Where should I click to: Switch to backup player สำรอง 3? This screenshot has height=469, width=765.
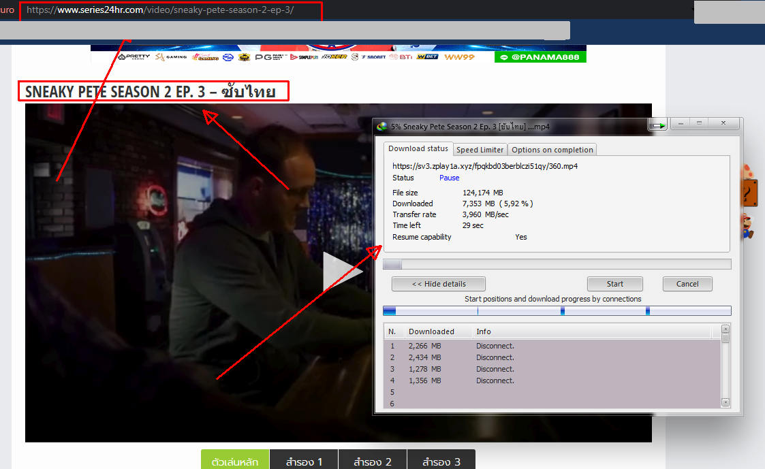pos(441,460)
